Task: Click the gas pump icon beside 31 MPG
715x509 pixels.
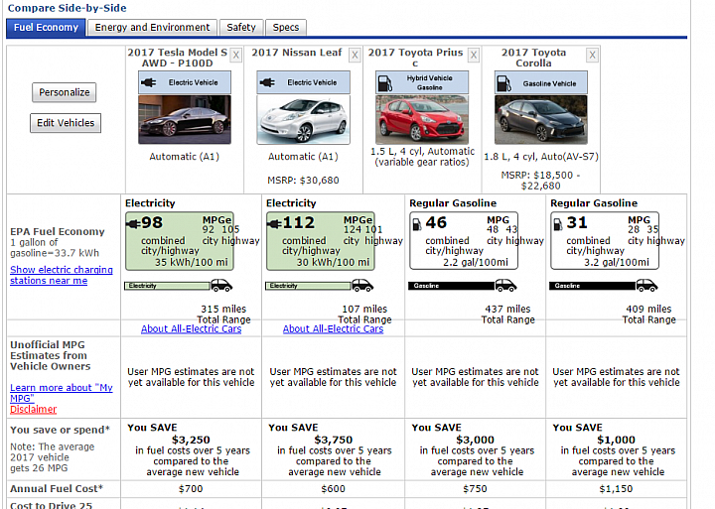Action: click(558, 224)
